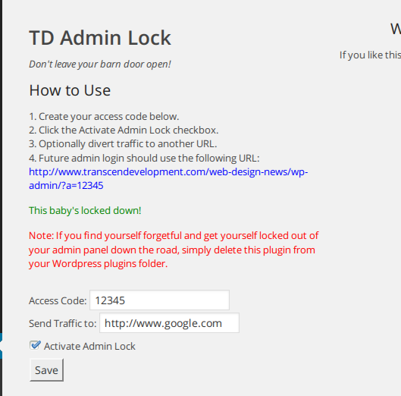The image size is (401, 396).
Task: Click the "Don't leave your barn door open!" tagline
Action: [100, 64]
